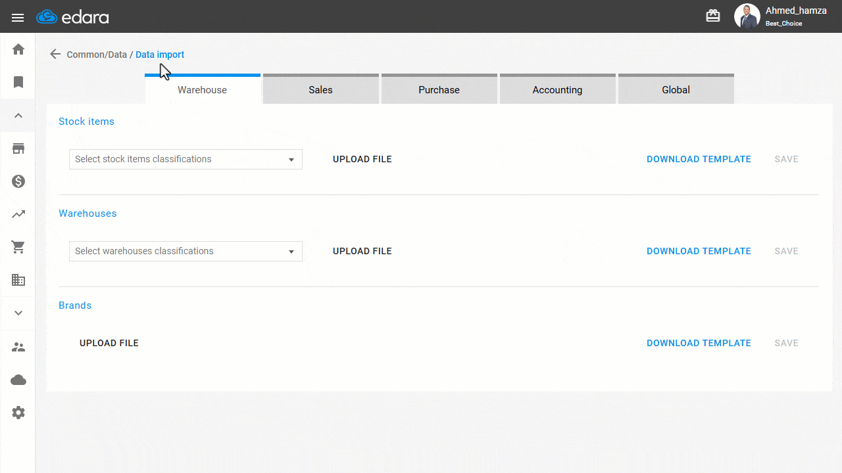The image size is (842, 473).
Task: Collapse sidebar section with up chevron
Action: [x=18, y=116]
